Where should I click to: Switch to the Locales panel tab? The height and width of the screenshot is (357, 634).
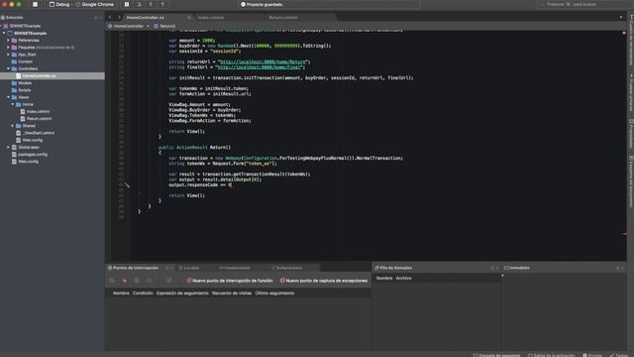pos(191,268)
